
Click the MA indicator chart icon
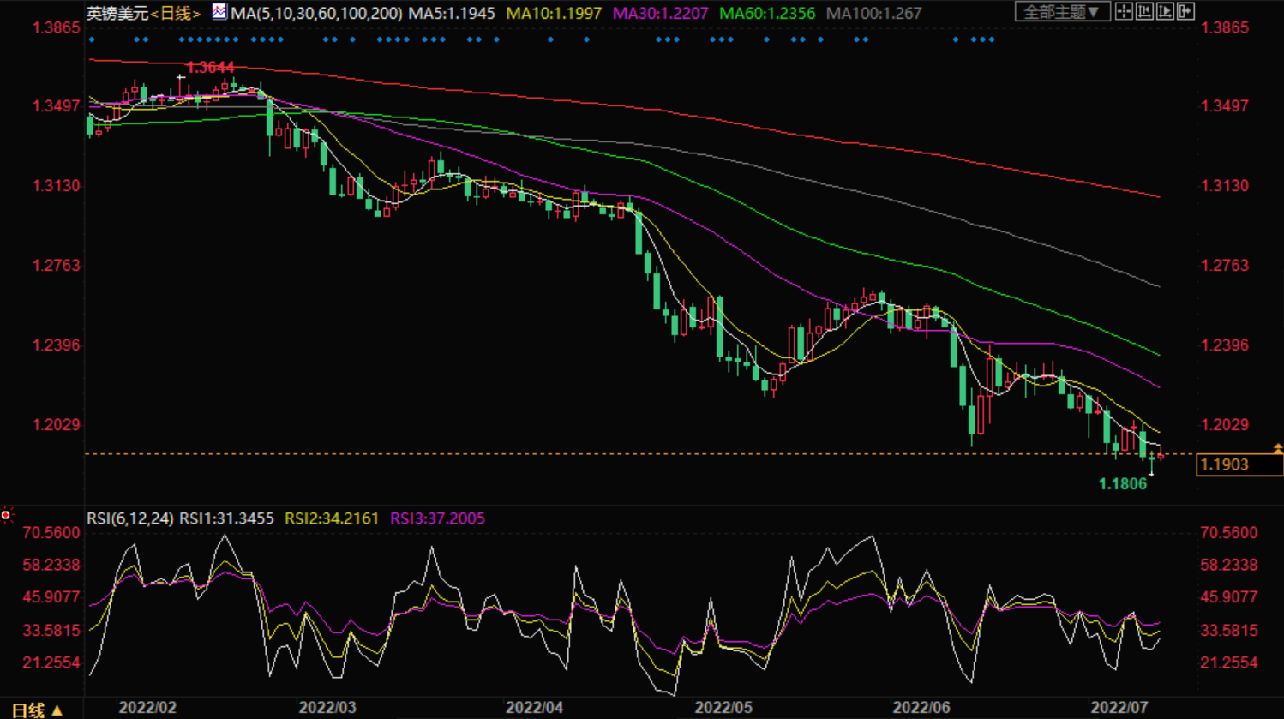(219, 12)
